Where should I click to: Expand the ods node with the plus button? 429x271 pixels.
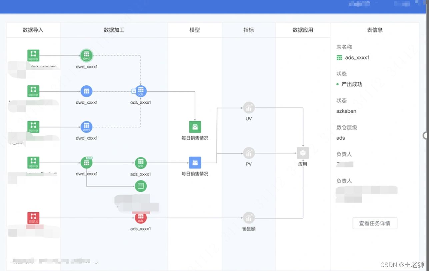click(134, 91)
